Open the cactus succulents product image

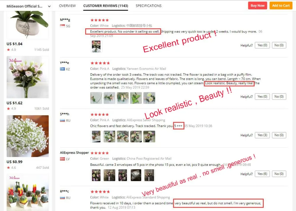point(28,193)
